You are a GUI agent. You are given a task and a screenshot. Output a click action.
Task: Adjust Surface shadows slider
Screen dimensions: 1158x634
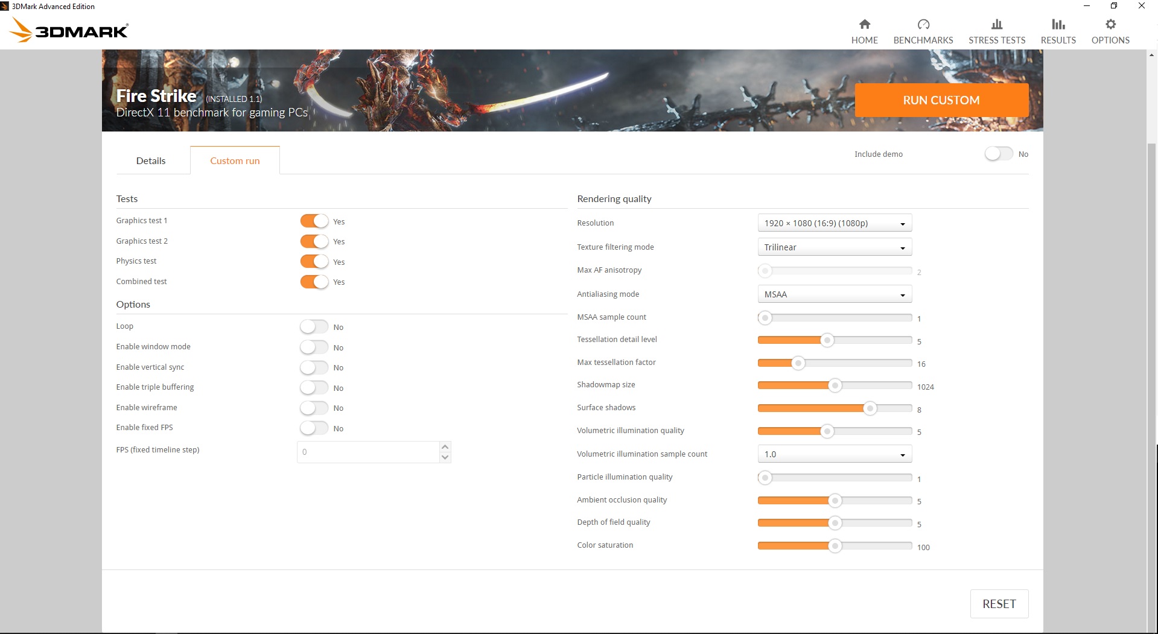[835, 408]
